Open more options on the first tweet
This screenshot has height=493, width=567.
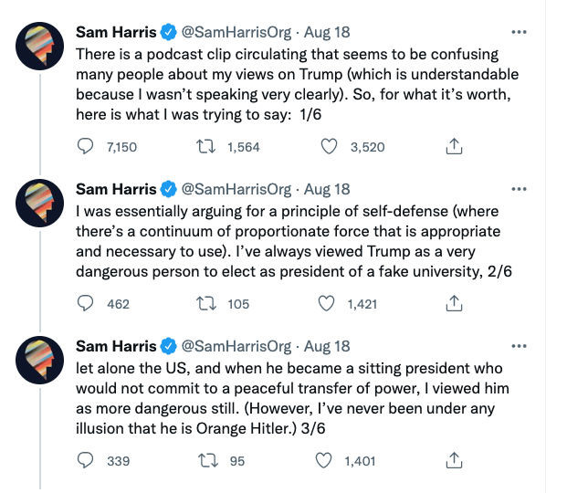520,32
